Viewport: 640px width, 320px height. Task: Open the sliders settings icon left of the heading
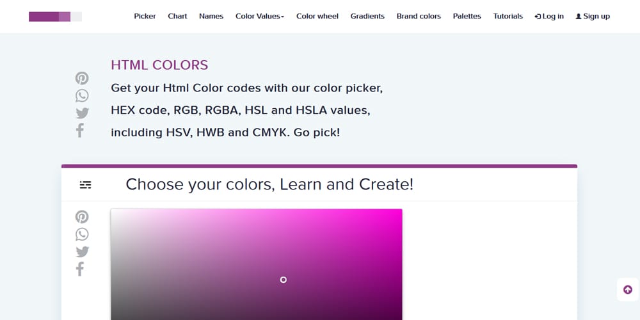click(85, 185)
